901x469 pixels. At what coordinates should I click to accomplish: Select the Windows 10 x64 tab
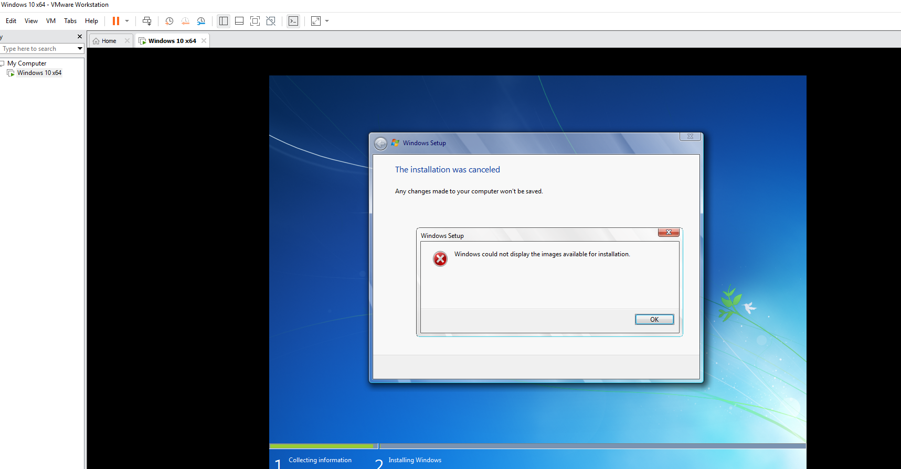coord(173,41)
